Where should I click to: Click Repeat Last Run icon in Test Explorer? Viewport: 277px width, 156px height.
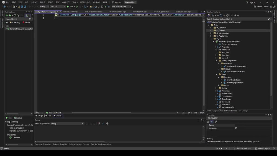pyautogui.click(x=15, y=15)
